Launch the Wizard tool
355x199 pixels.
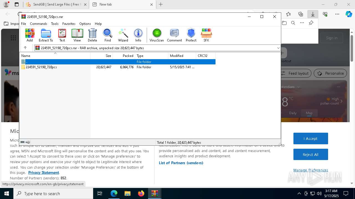point(123,35)
